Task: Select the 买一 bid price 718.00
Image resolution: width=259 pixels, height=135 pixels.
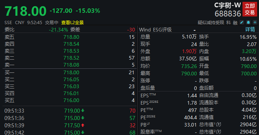Action: coord(72,72)
